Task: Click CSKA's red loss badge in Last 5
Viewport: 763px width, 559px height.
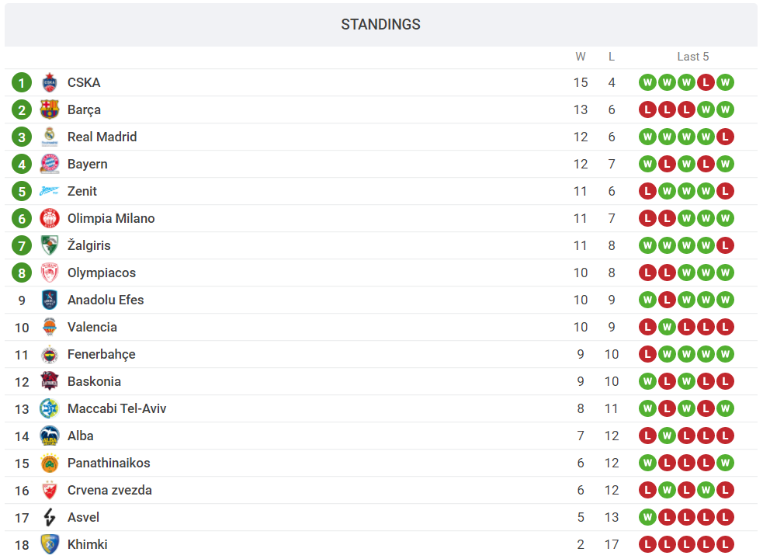Action: (706, 82)
